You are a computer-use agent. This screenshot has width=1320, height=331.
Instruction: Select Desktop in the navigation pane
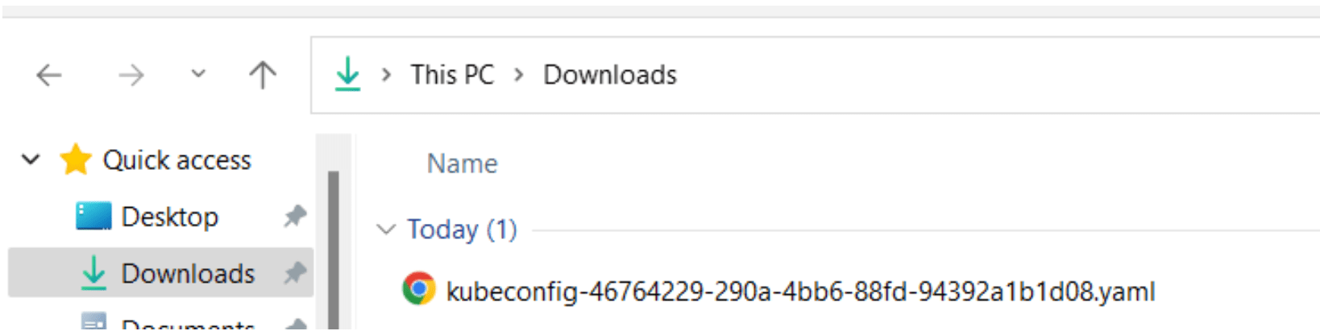point(169,217)
